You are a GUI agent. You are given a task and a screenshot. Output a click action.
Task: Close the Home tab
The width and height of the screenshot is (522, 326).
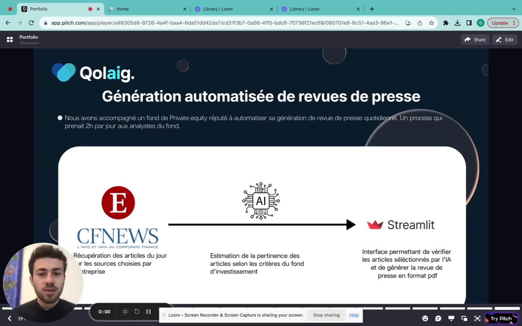[185, 9]
